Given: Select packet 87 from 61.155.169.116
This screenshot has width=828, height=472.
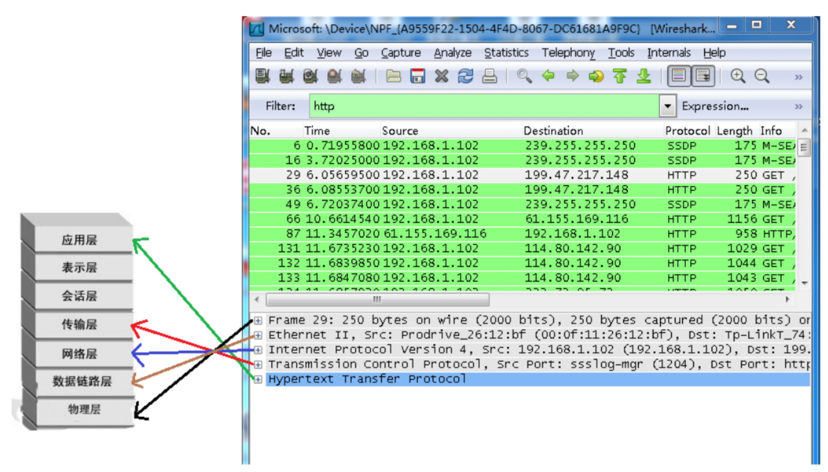Looking at the screenshot, I should point(523,234).
